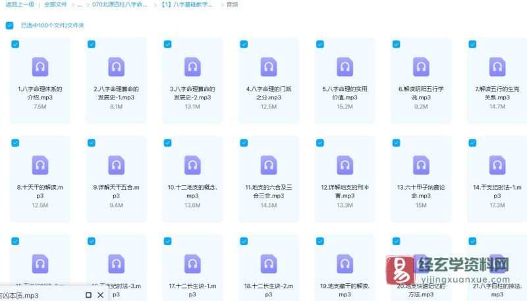Open the 19.地支藏干的解读.mp3 audio icon
527x301 pixels.
[x=345, y=263]
